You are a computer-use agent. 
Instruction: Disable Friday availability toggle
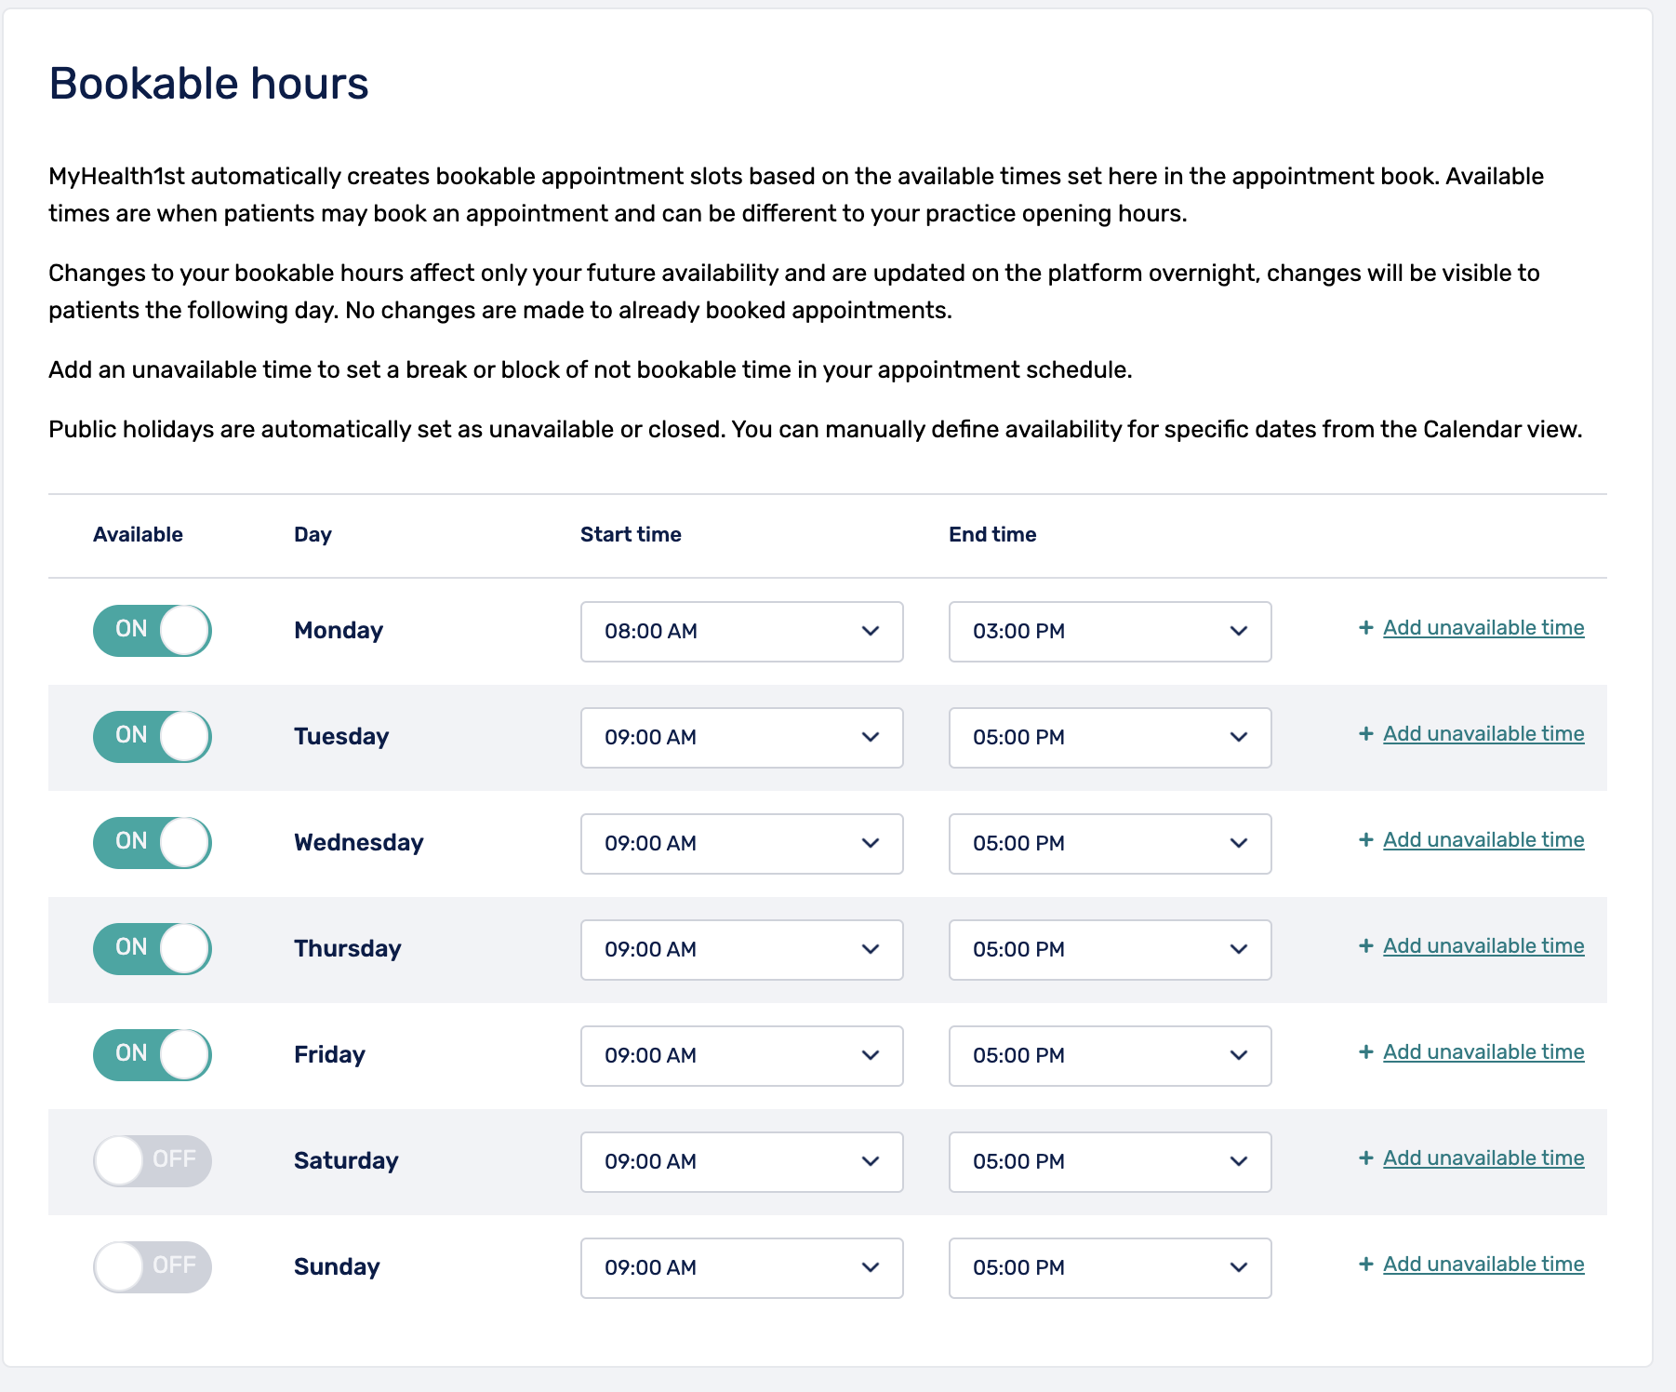(x=153, y=1055)
